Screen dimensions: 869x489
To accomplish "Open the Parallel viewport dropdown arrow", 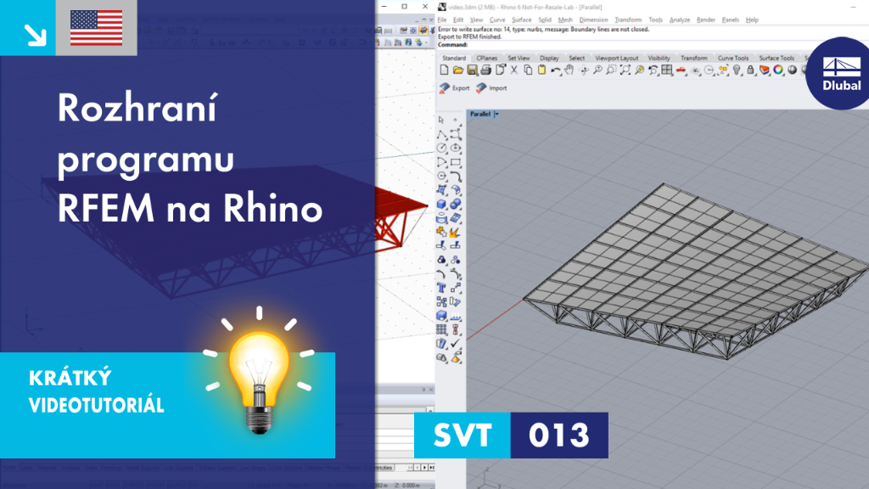I will pyautogui.click(x=496, y=115).
